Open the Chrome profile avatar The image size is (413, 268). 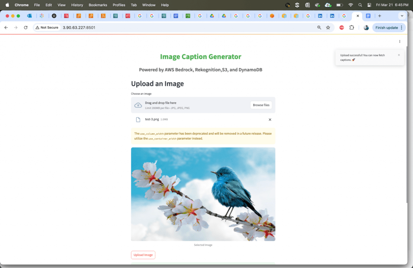pos(366,27)
